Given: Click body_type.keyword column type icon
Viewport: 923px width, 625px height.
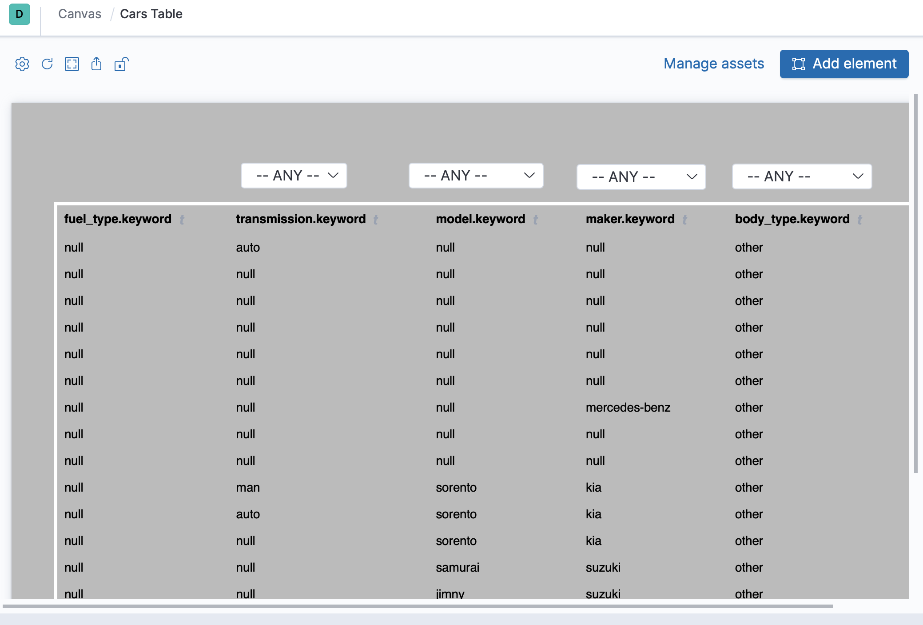Looking at the screenshot, I should click(x=860, y=220).
